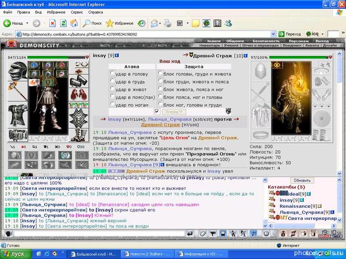
Task: Open the Инвентарь game tab
Action: click(210, 45)
